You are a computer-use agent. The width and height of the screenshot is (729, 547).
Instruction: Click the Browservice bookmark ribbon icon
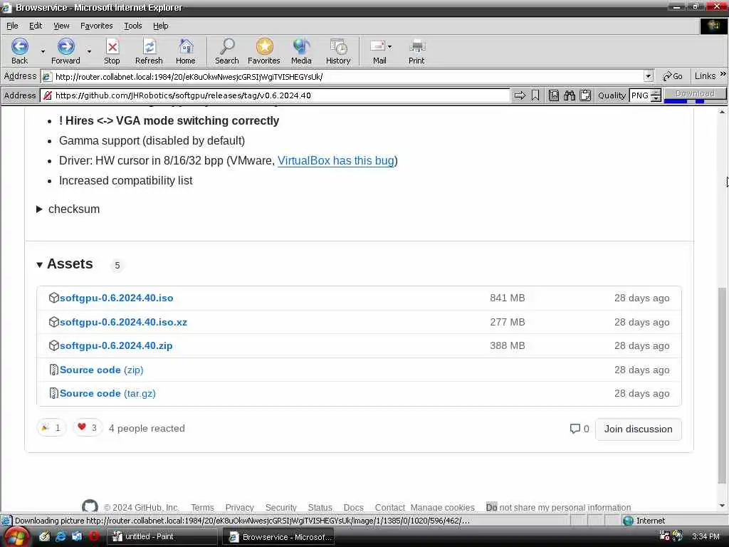coord(535,95)
